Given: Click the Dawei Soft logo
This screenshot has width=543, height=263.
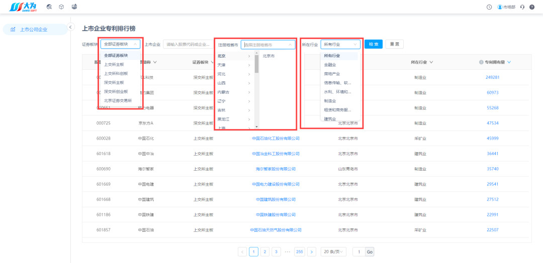Looking at the screenshot, I should (23, 7).
